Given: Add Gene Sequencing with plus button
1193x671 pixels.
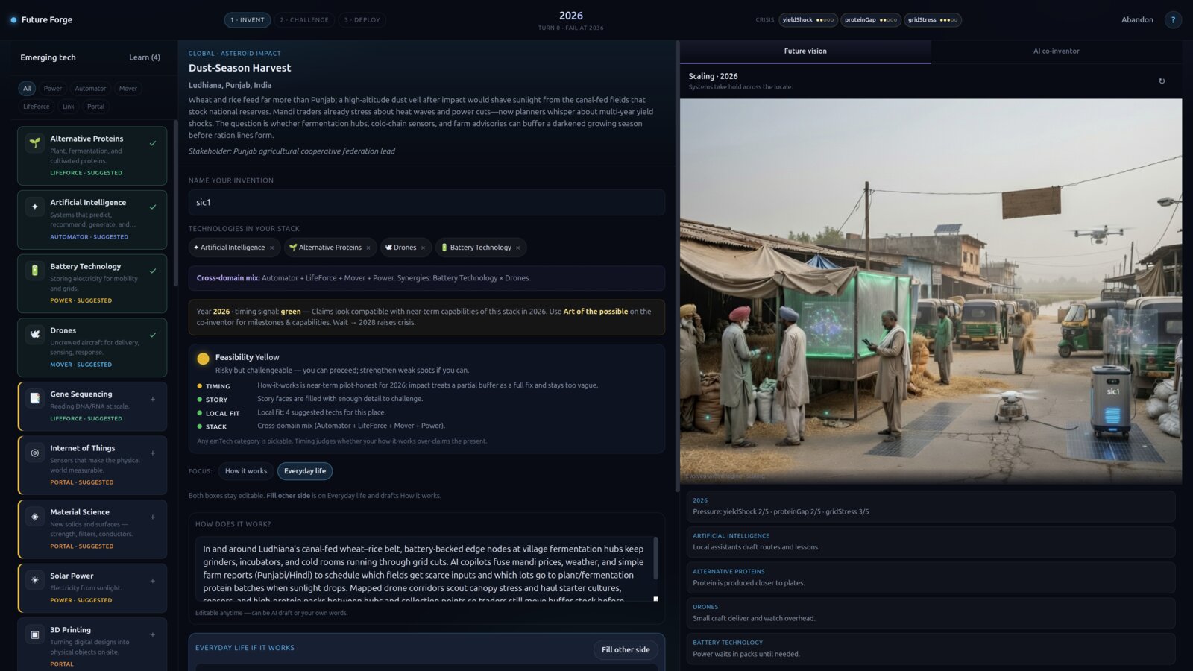Looking at the screenshot, I should click(153, 399).
